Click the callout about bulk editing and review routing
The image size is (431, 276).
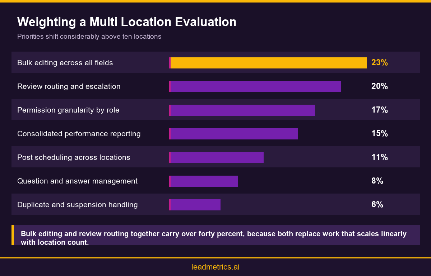click(x=215, y=235)
